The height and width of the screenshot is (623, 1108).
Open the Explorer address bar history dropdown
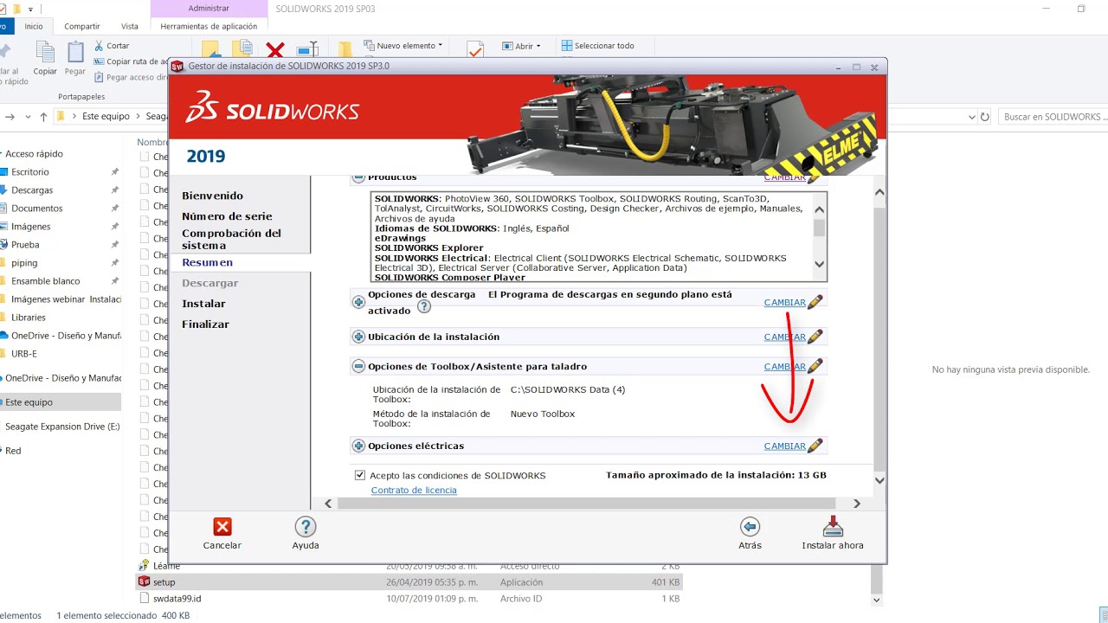(x=971, y=117)
